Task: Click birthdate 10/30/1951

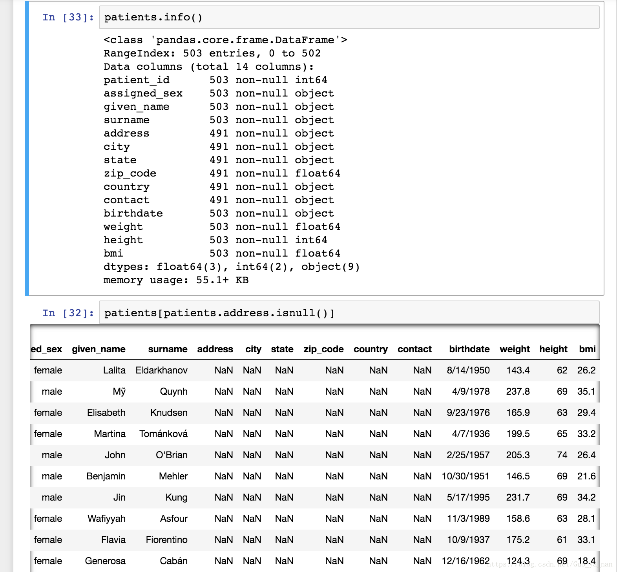Action: 465,476
